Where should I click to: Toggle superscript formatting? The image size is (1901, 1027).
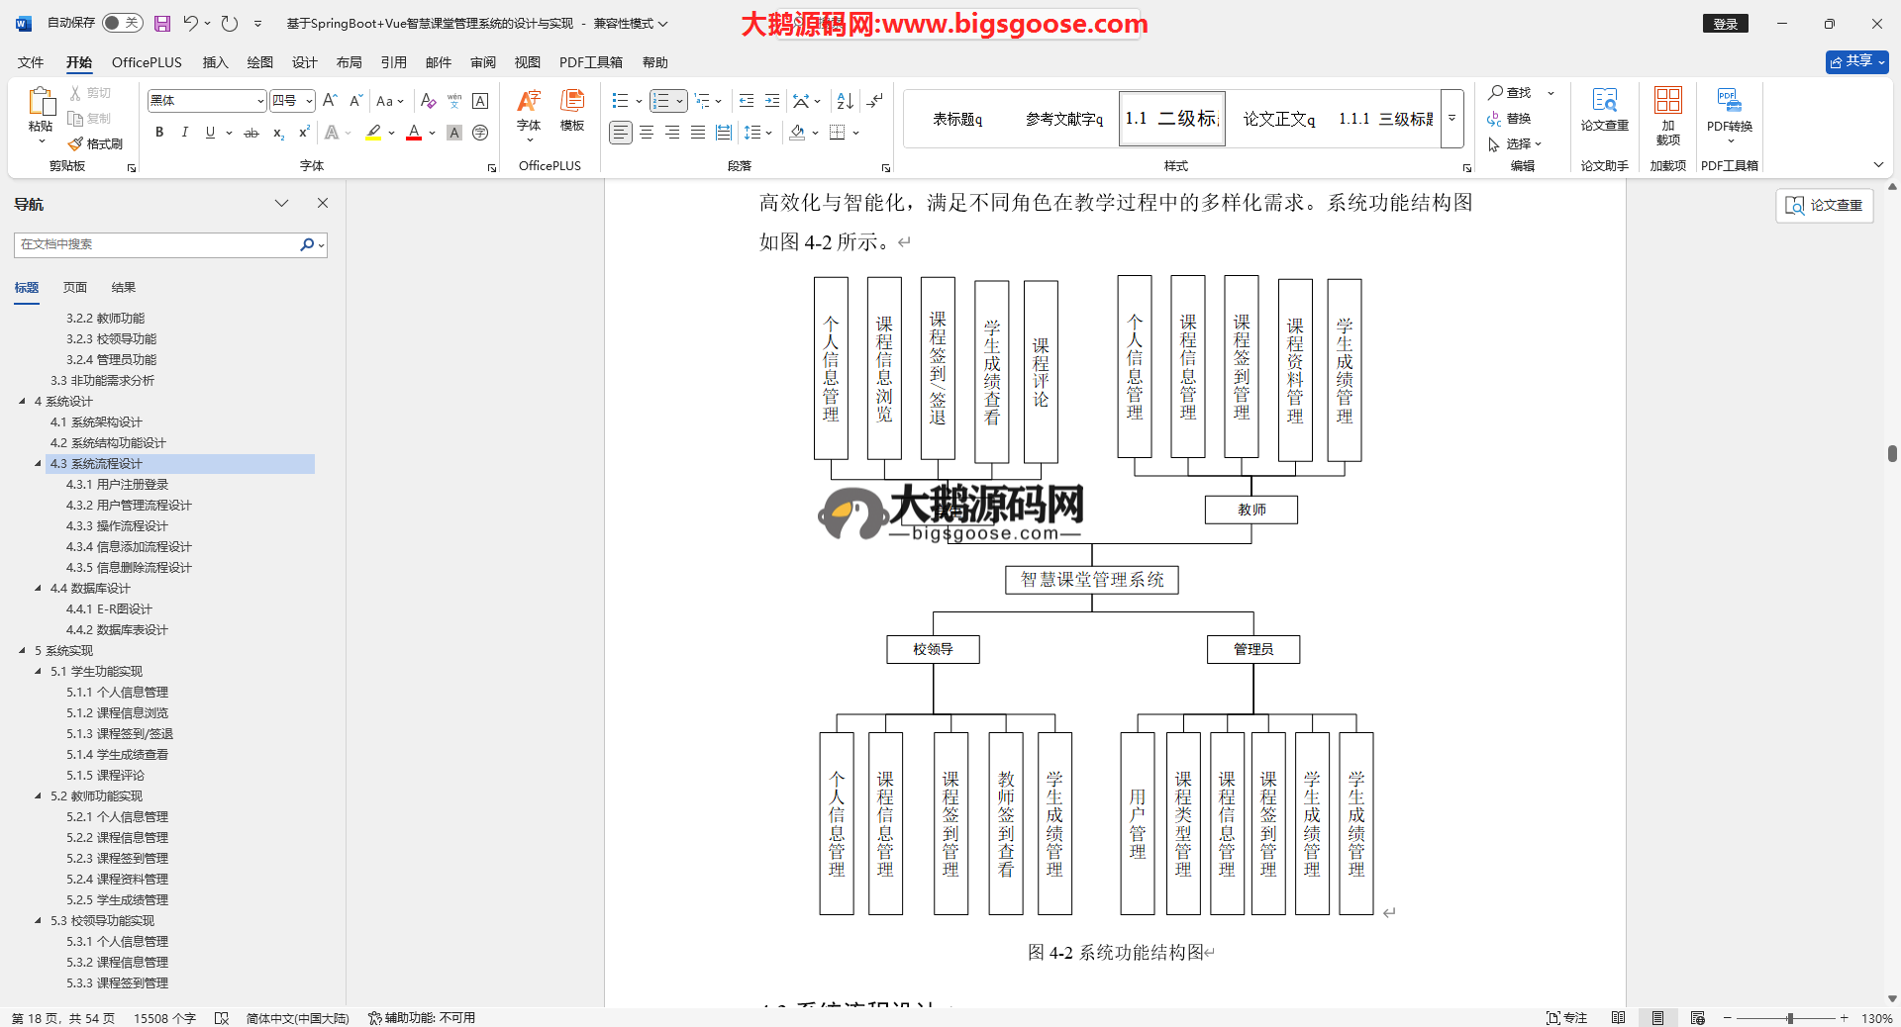tap(304, 133)
